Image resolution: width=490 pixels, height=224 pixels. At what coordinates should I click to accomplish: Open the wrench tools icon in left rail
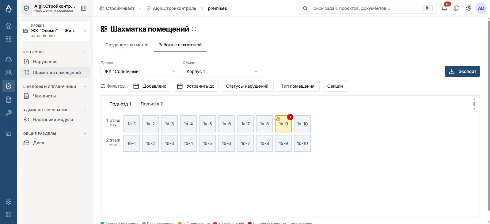[9, 113]
